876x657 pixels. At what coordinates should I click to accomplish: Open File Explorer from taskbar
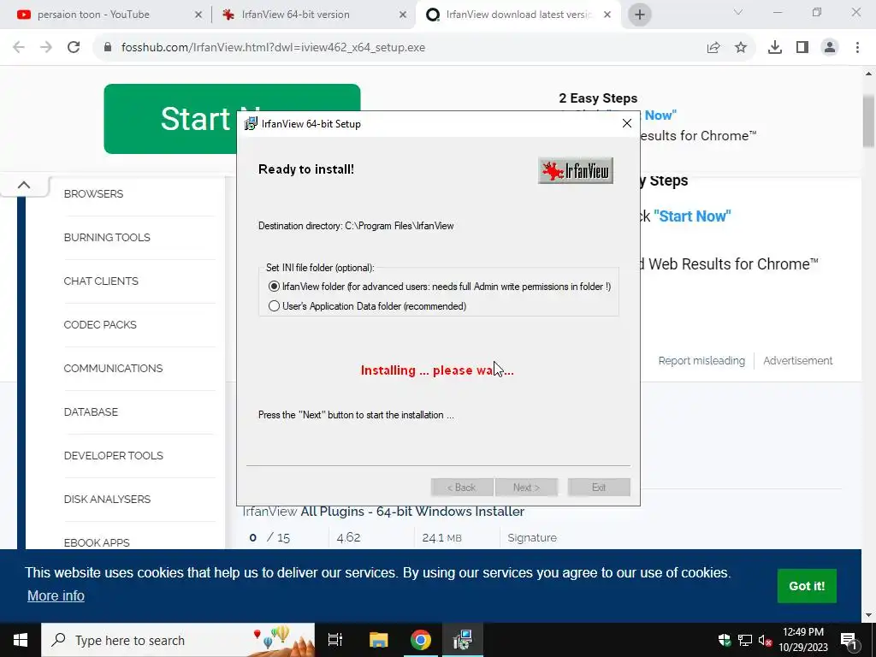point(378,640)
